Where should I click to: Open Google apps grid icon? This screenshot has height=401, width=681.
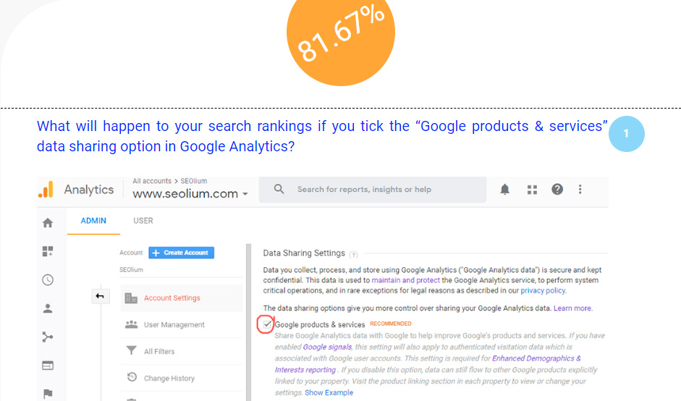tap(532, 190)
